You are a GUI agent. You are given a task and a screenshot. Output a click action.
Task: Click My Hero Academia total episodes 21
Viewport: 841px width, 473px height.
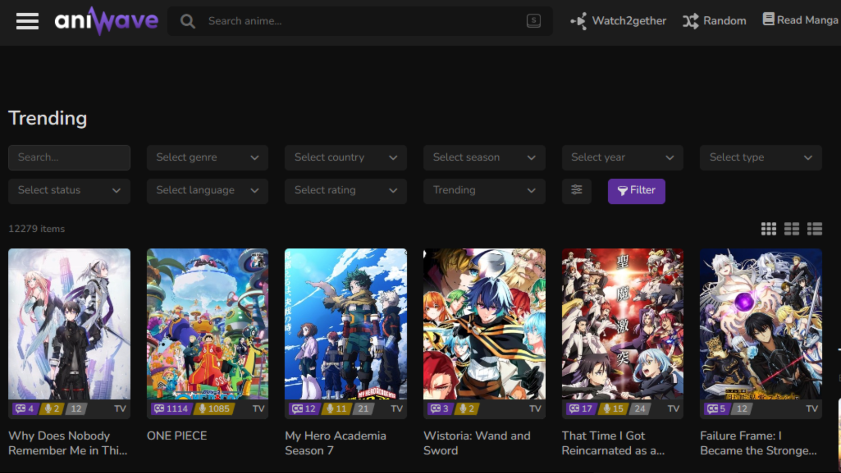pyautogui.click(x=363, y=408)
